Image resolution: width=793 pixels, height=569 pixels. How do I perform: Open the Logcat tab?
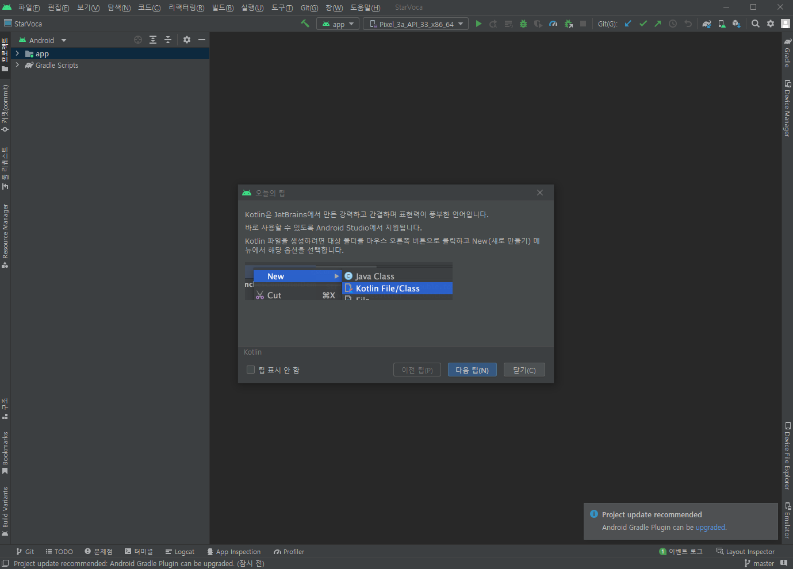(180, 552)
